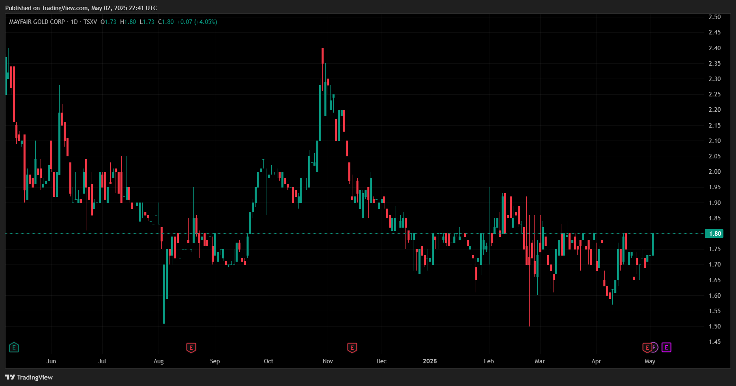
Task: Select the May label on the time axis
Action: (650, 361)
